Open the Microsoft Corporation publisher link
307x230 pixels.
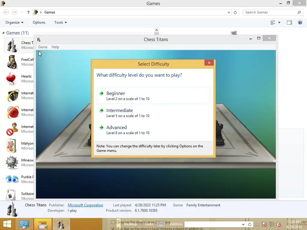pyautogui.click(x=85, y=205)
